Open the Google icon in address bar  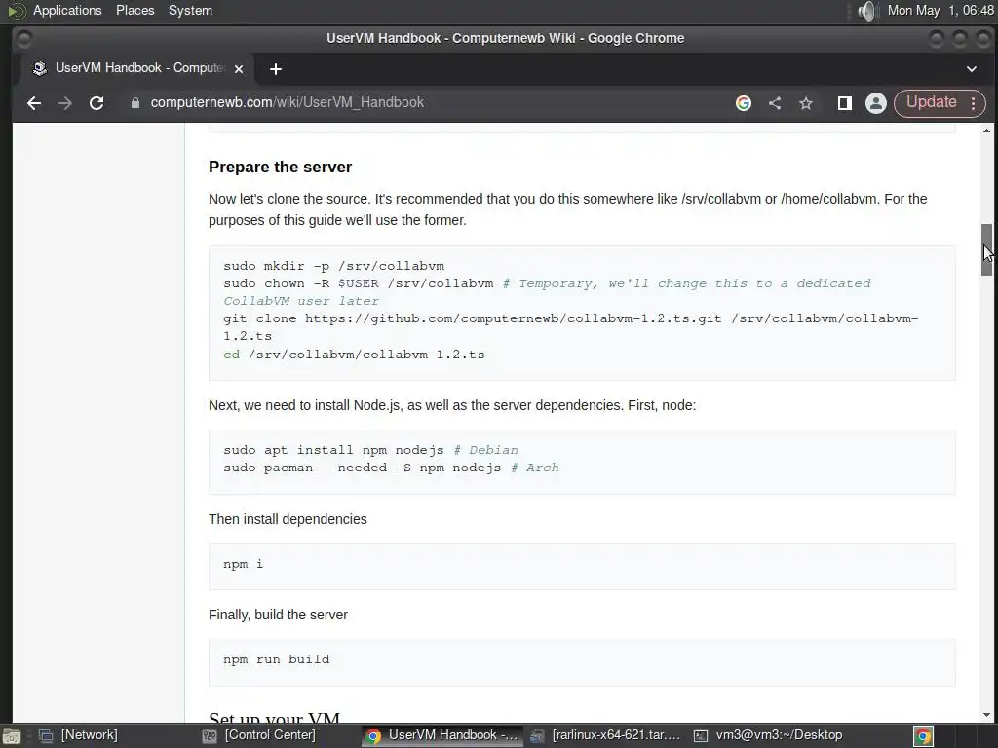tap(744, 103)
